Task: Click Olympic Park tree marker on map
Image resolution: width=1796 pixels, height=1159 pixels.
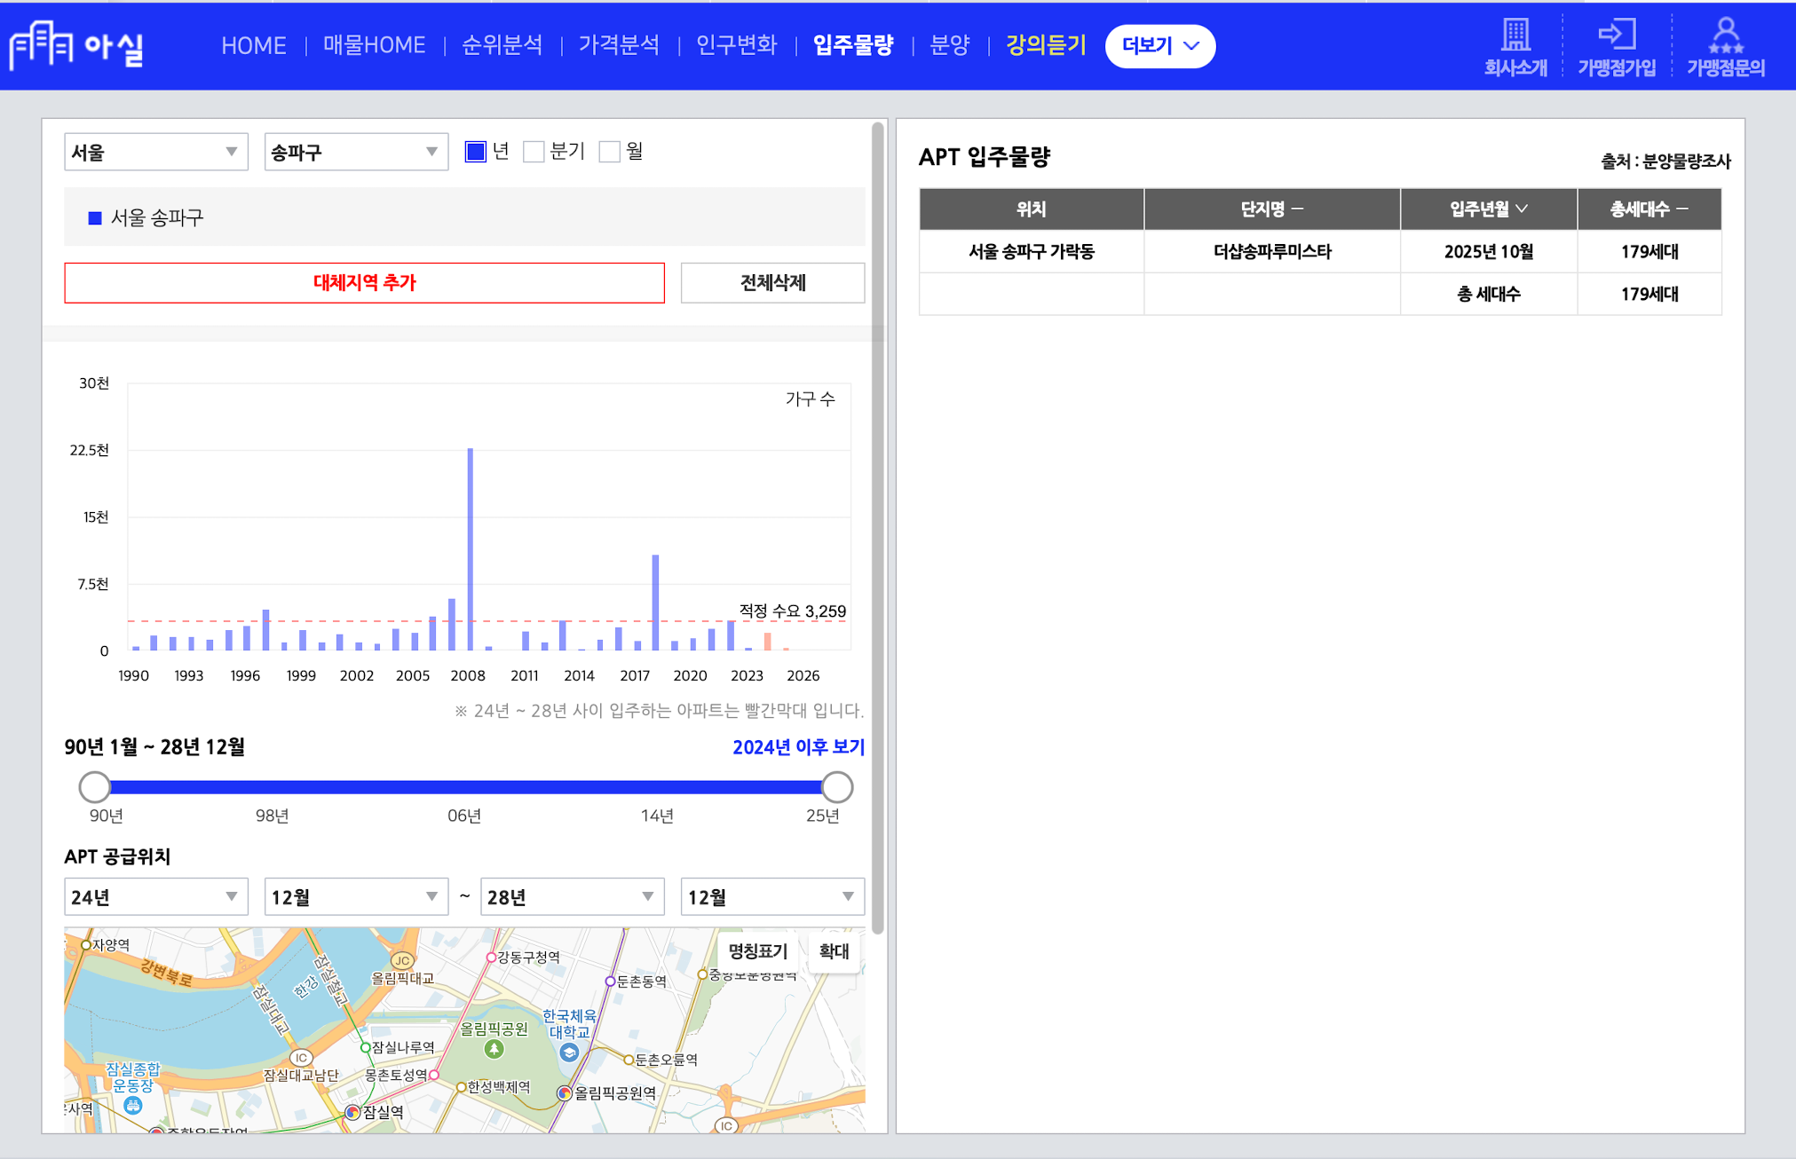Action: point(494,1050)
